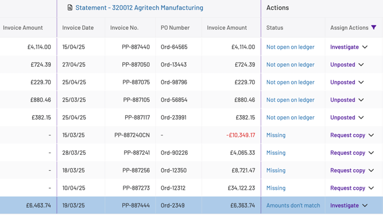Image resolution: width=383 pixels, height=215 pixels.
Task: Click Missing status for PP-887256
Action: click(x=276, y=170)
